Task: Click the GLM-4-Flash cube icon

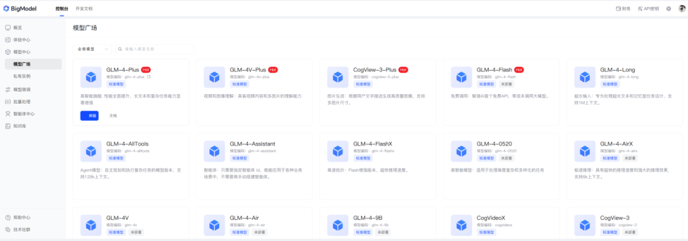Action: click(462, 77)
